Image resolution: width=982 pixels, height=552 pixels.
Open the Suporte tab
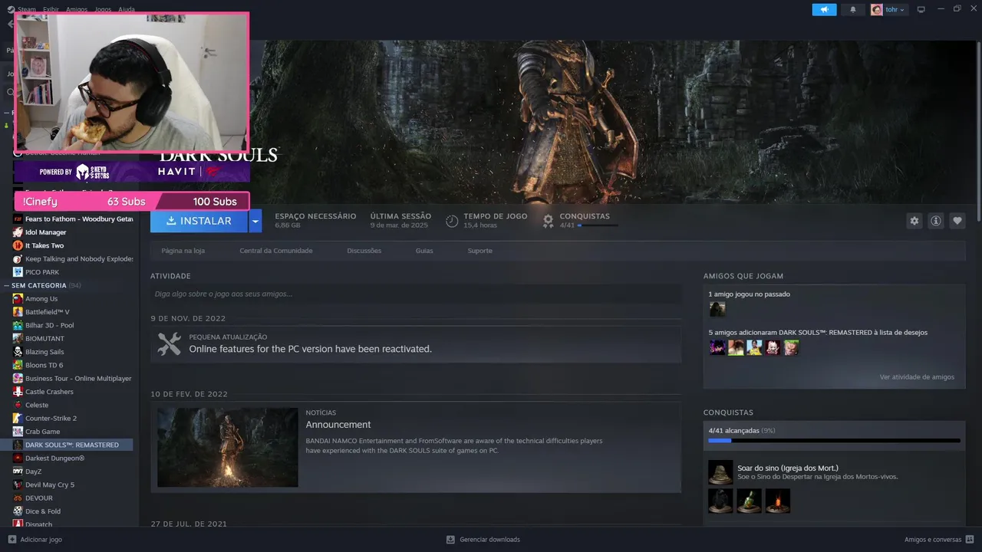click(480, 251)
